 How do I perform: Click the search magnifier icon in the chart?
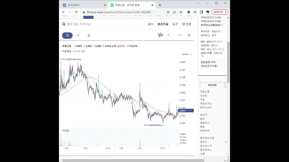(x=63, y=24)
